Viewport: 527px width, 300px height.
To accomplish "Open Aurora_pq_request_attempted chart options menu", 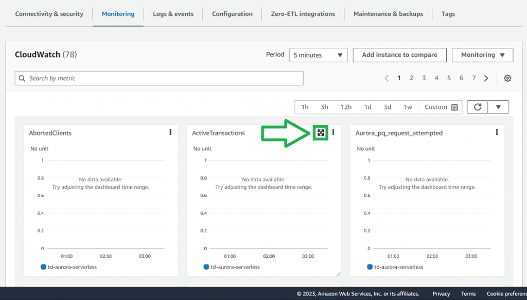I will click(x=497, y=133).
